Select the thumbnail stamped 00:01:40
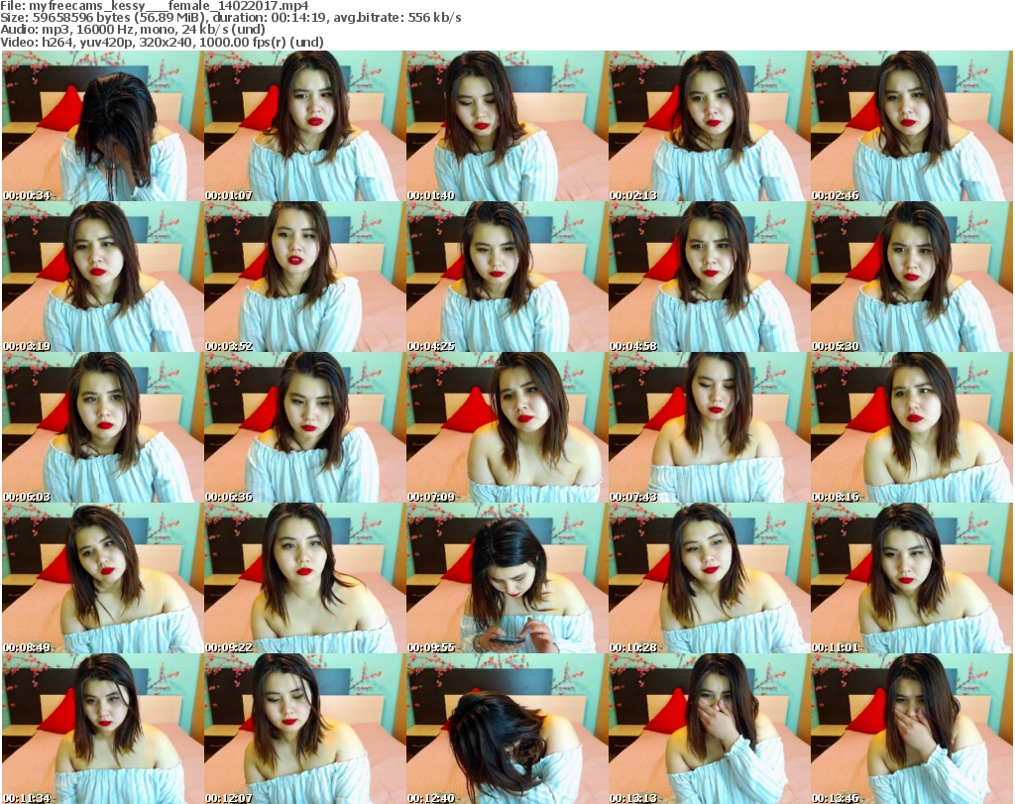This screenshot has height=804, width=1015. (x=507, y=126)
